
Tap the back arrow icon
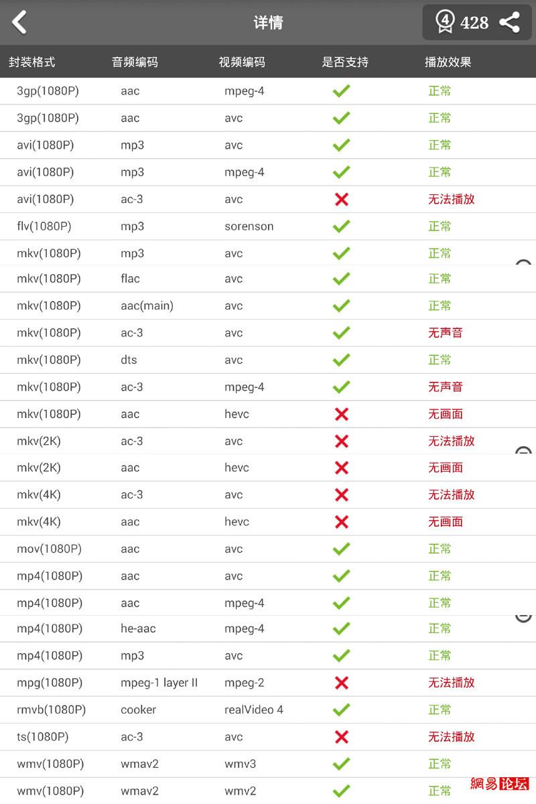coord(19,22)
